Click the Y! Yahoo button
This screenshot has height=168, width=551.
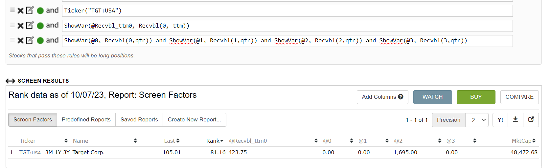(x=500, y=120)
